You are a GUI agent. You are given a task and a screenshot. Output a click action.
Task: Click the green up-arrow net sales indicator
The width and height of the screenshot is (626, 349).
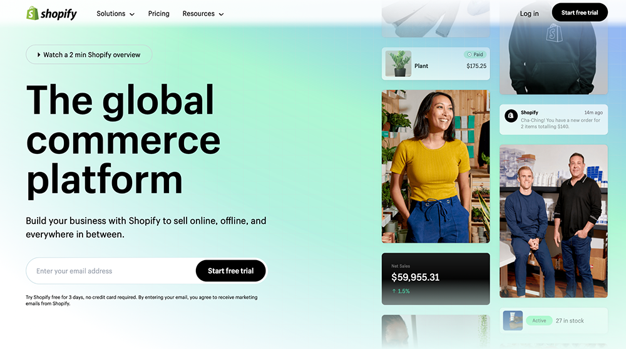click(394, 291)
